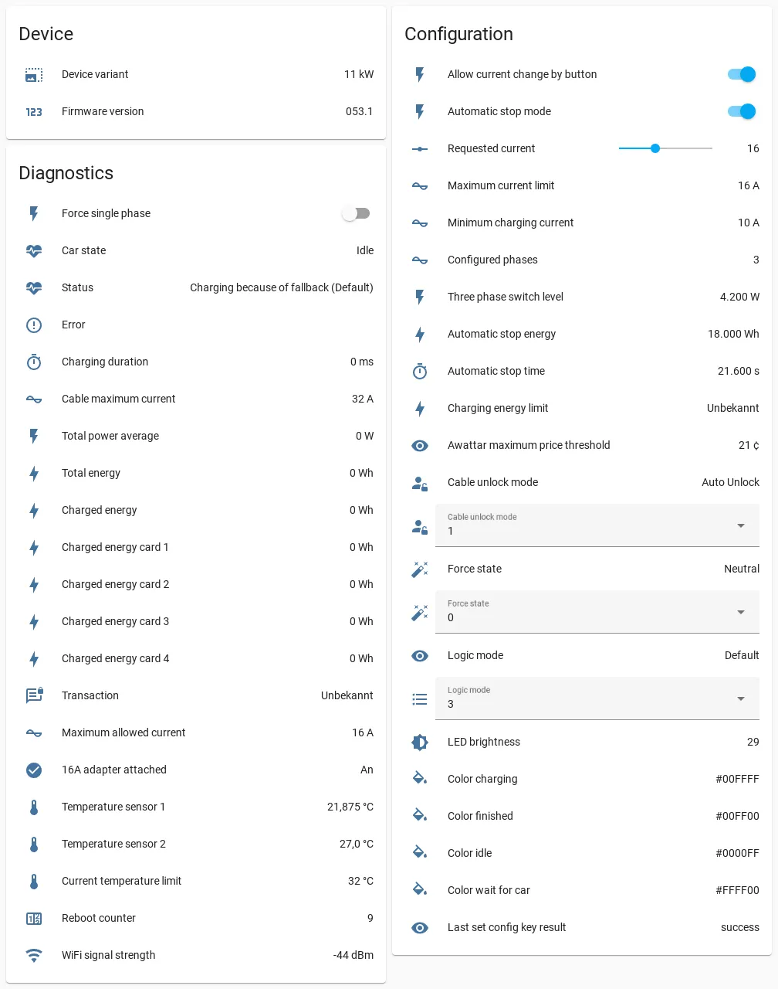The image size is (778, 989).
Task: Open the Car state row details
Action: tap(196, 250)
